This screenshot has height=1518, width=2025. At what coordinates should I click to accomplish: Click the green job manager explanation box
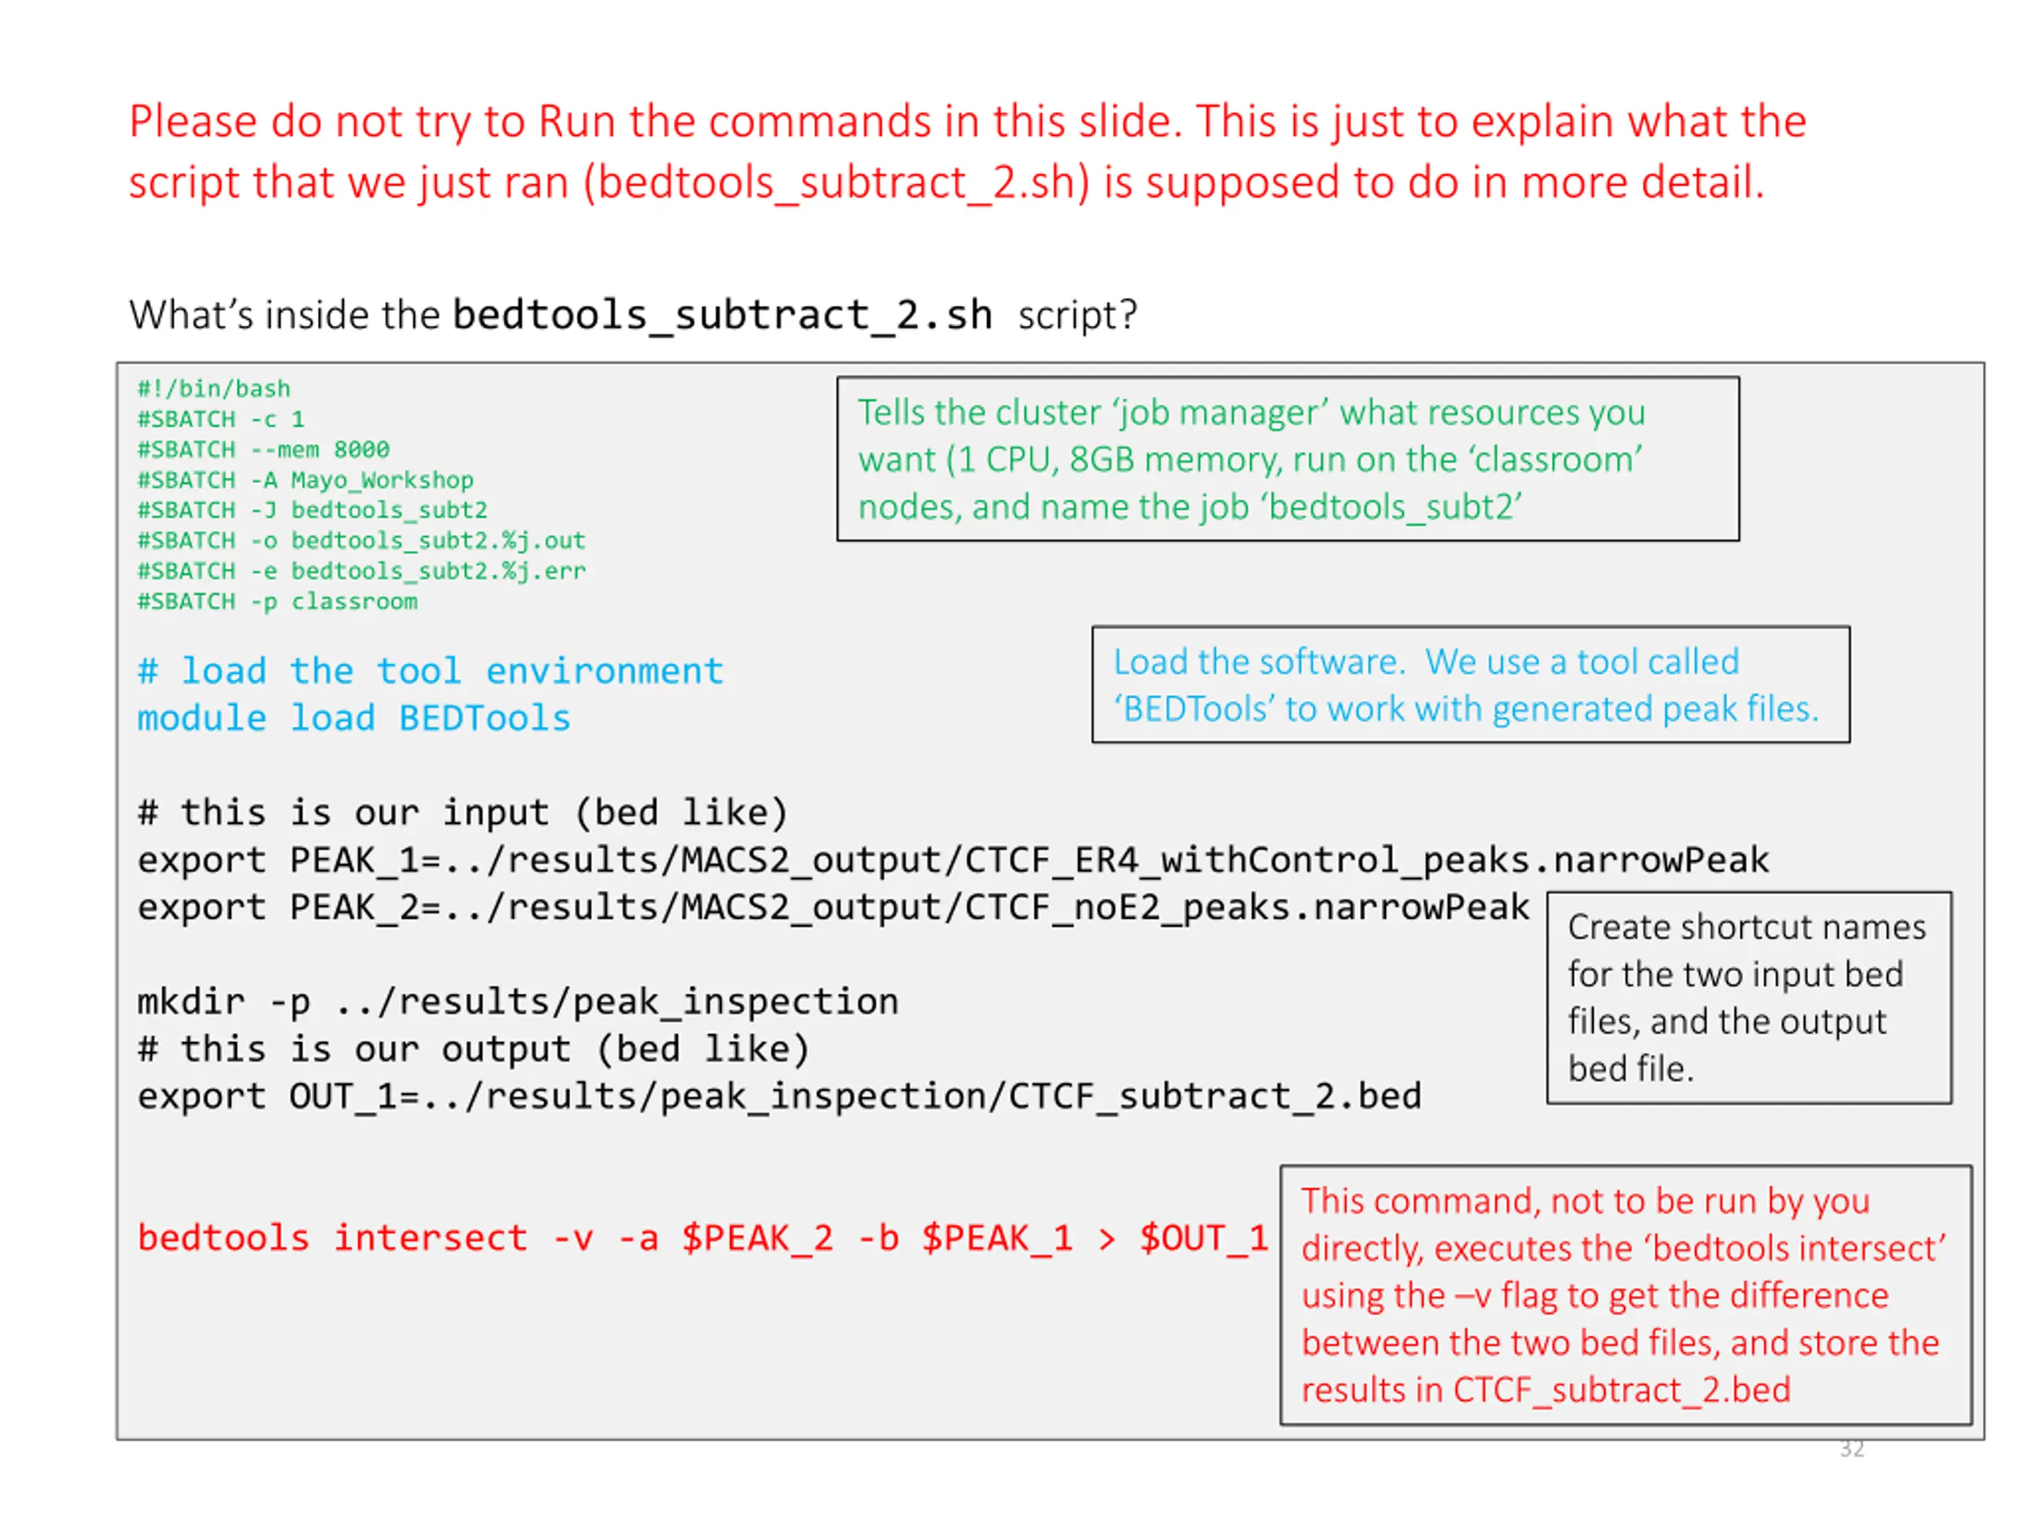[1287, 459]
